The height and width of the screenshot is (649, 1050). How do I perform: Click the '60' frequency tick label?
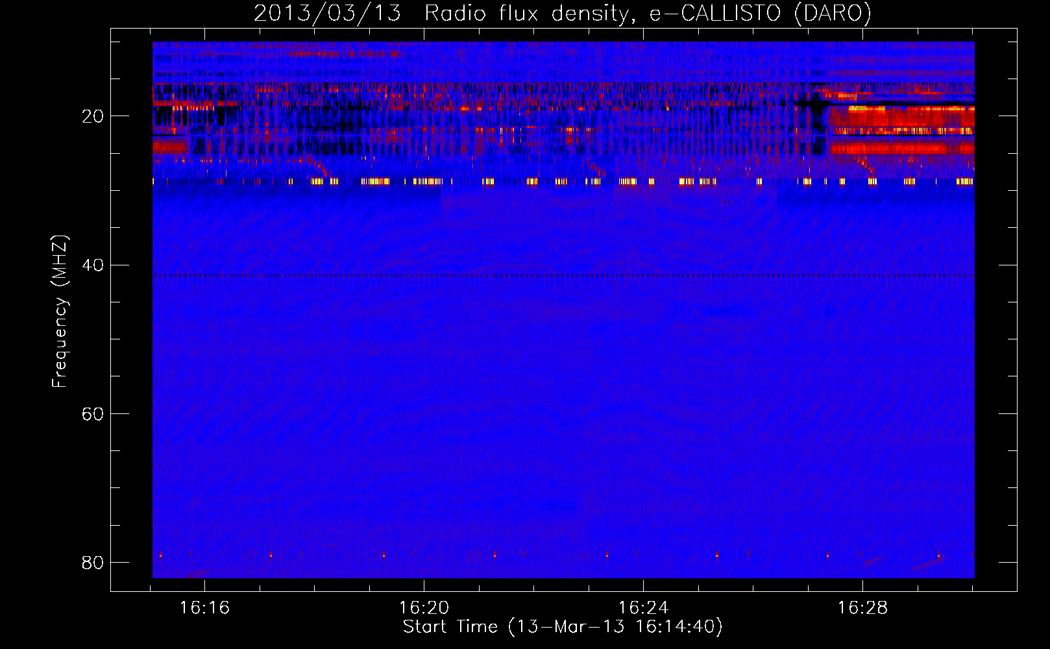coord(93,413)
